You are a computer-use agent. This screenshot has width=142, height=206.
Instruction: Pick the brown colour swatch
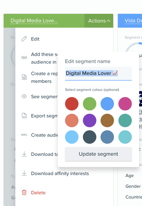click(107, 120)
